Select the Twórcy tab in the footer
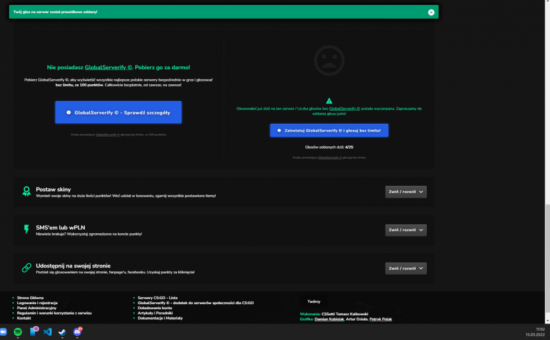This screenshot has height=340, width=550. coord(313,301)
